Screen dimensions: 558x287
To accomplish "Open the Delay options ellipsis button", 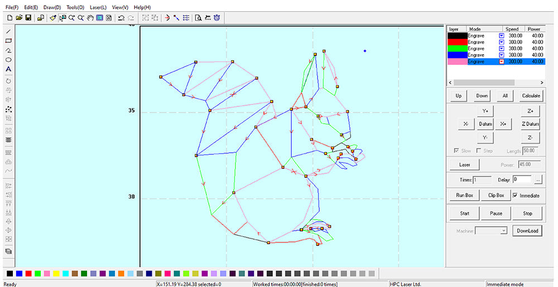I will coord(538,179).
